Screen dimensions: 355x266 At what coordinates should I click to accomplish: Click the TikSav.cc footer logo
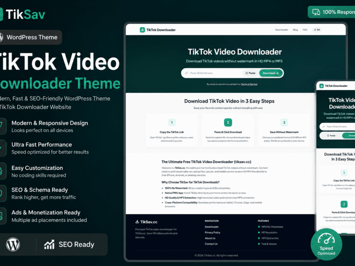point(146,222)
